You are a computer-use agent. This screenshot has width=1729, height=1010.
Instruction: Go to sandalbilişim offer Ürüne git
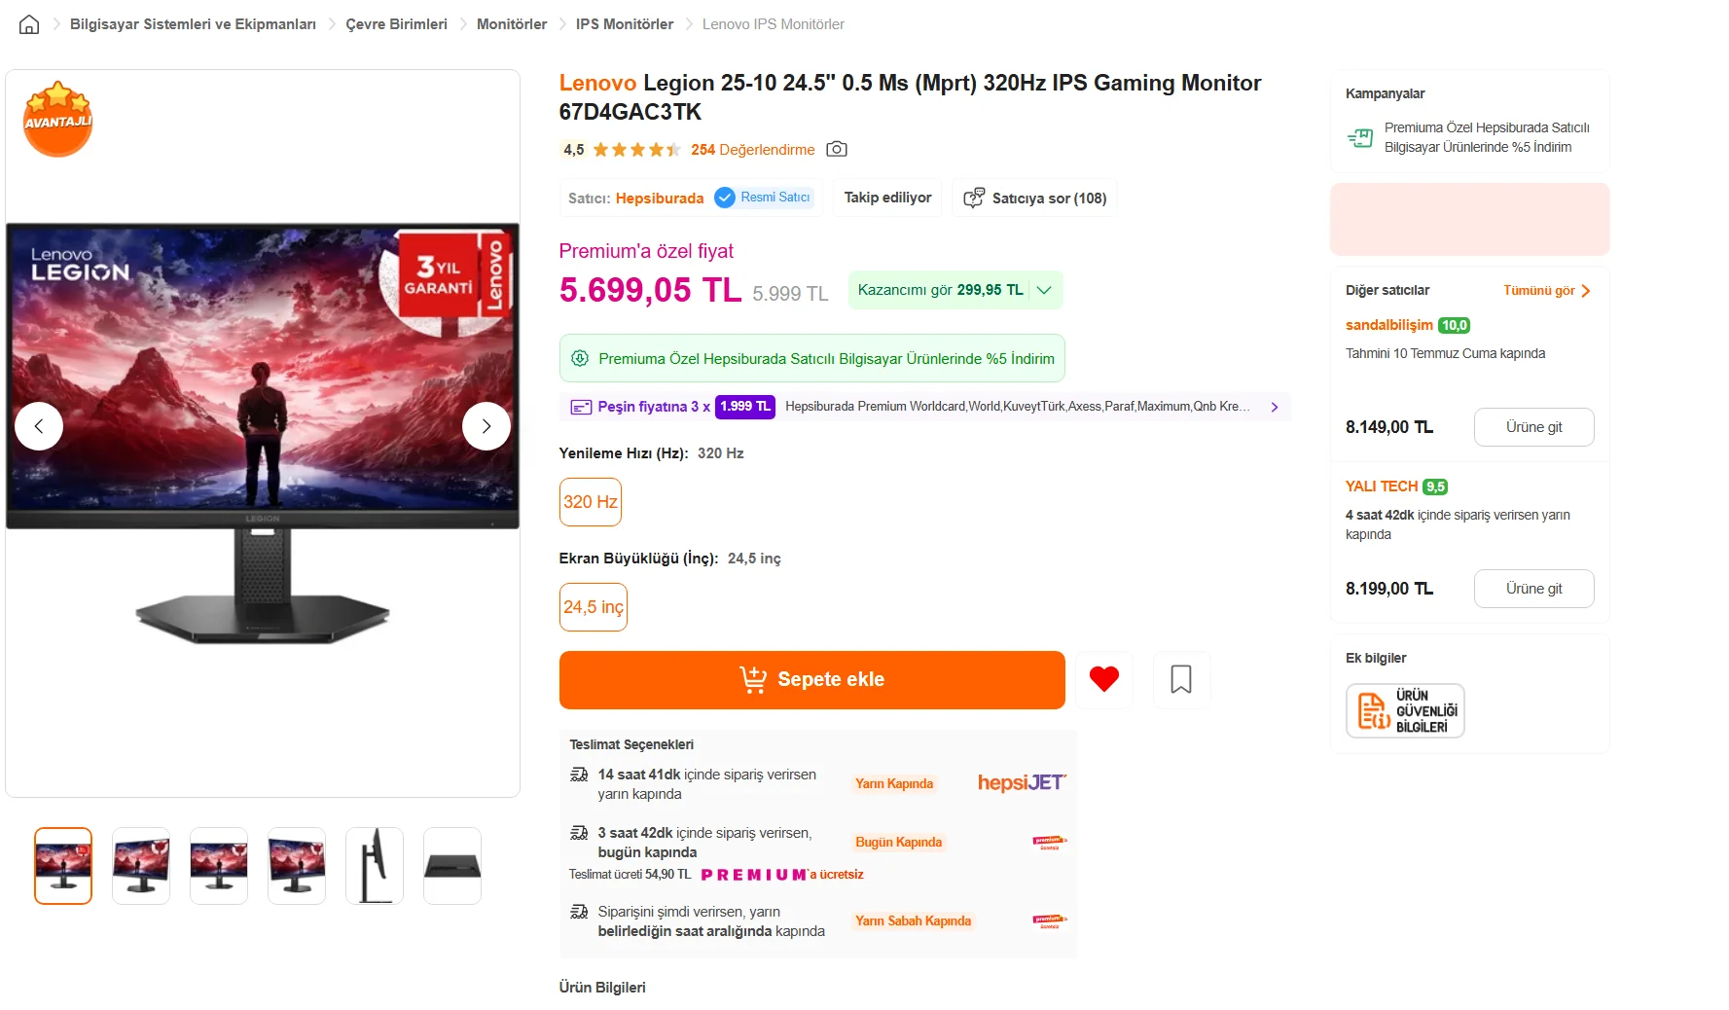pos(1534,427)
